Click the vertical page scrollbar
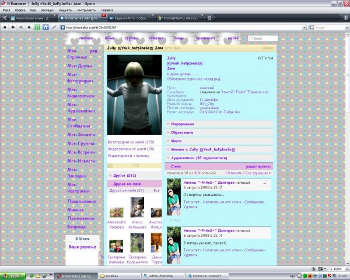Viewport: 350px width, 280px height. click(348, 149)
